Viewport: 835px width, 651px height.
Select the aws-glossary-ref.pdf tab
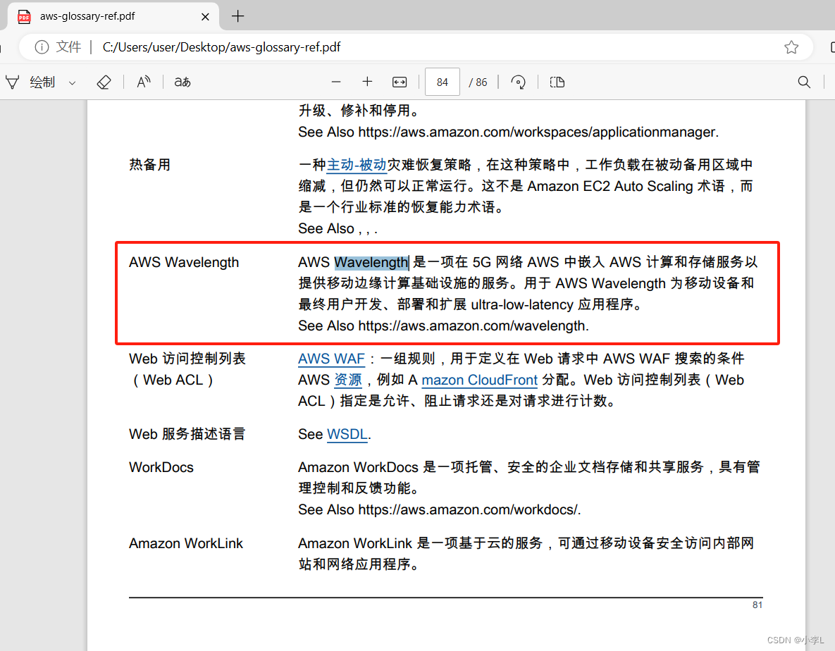click(x=113, y=16)
